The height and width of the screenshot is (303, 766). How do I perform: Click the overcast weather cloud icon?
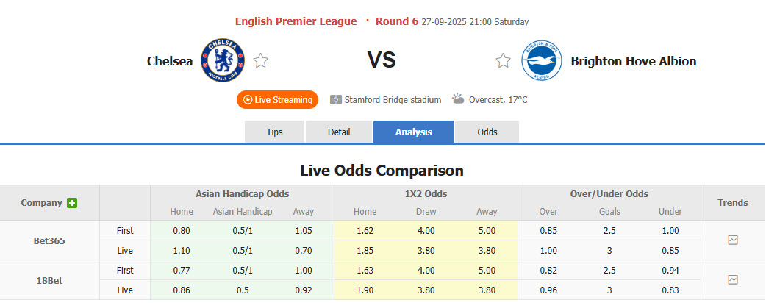click(x=458, y=99)
